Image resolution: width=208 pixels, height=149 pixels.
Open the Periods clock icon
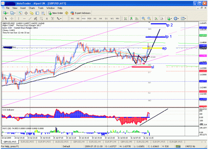(x=175, y=19)
